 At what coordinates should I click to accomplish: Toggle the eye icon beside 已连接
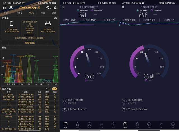click(x=55, y=18)
